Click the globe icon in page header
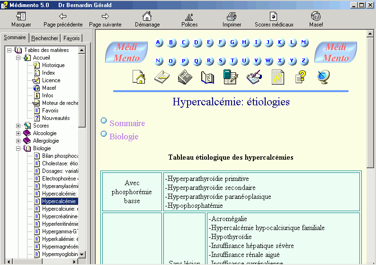This screenshot has height=265, width=376. [x=323, y=77]
